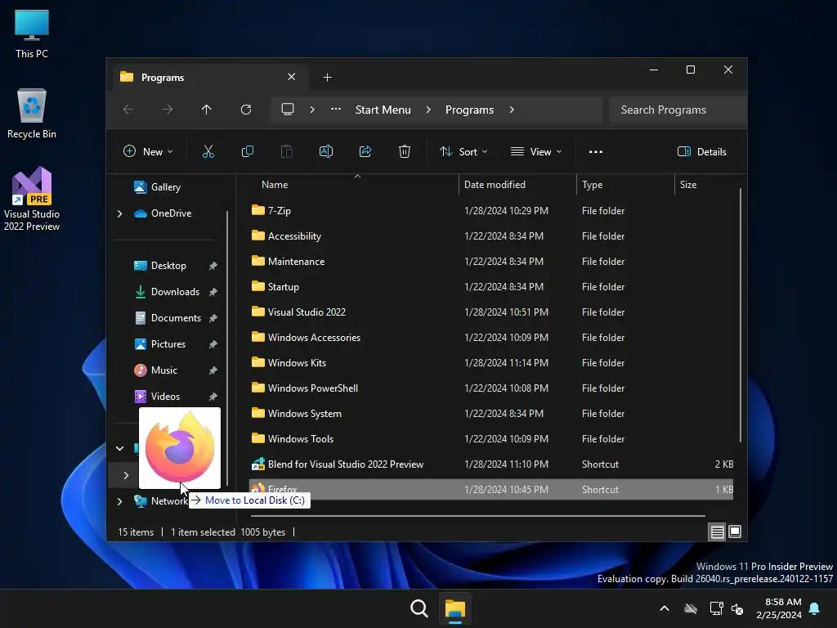Click the muted volume tray icon
837x628 pixels.
pyautogui.click(x=738, y=608)
